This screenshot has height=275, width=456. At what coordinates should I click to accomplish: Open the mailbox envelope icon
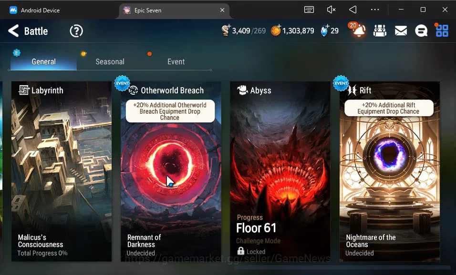(x=401, y=30)
